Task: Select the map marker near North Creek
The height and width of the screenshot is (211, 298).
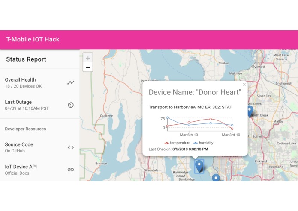Action: pyautogui.click(x=250, y=111)
